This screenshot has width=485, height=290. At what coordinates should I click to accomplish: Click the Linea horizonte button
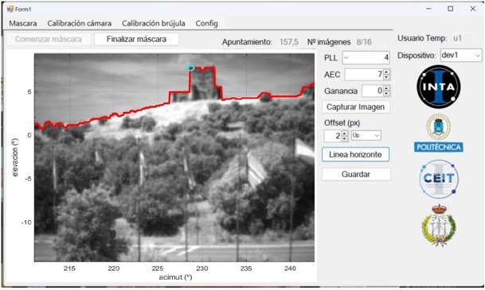355,155
